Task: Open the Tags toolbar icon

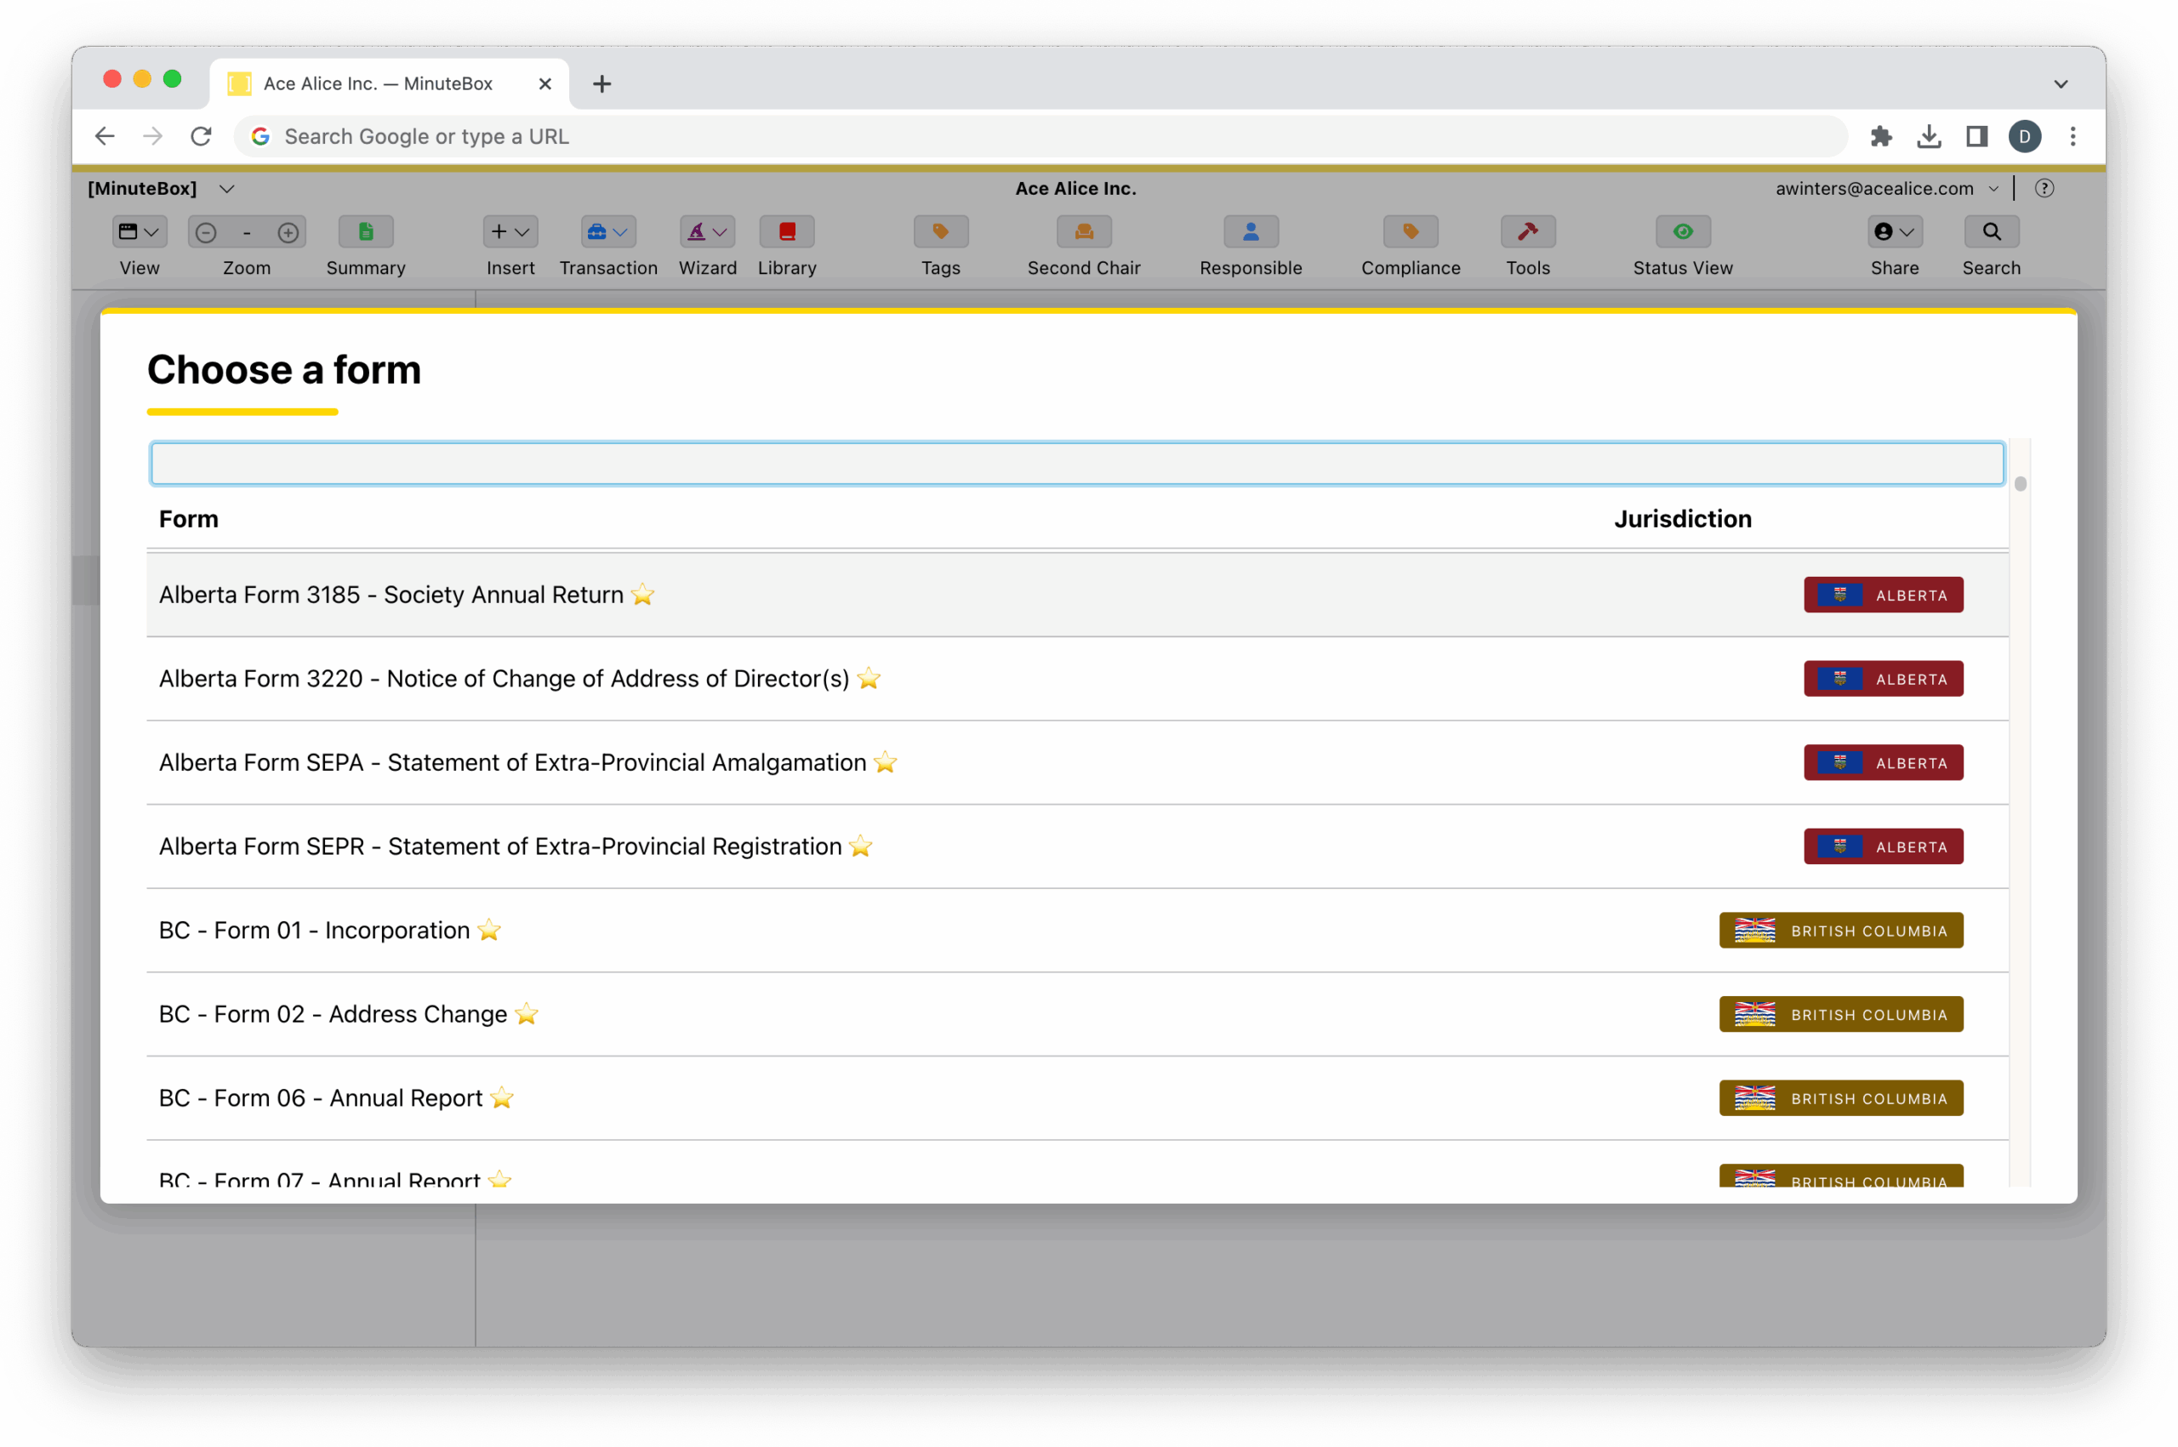Action: (940, 231)
